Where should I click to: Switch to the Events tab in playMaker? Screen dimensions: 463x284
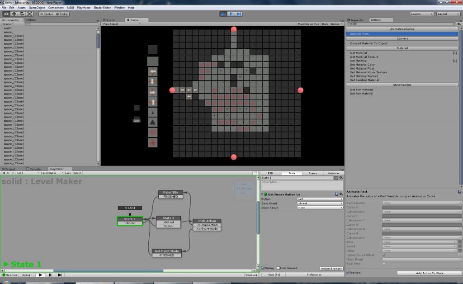pos(314,172)
